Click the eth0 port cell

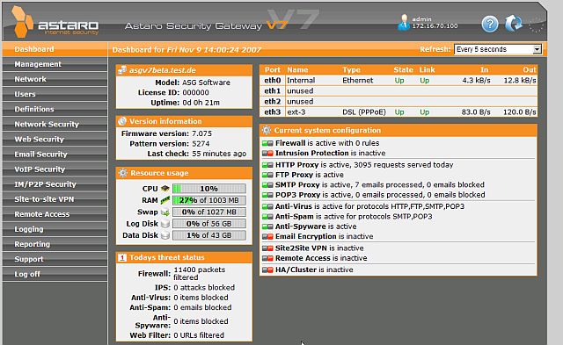point(273,80)
